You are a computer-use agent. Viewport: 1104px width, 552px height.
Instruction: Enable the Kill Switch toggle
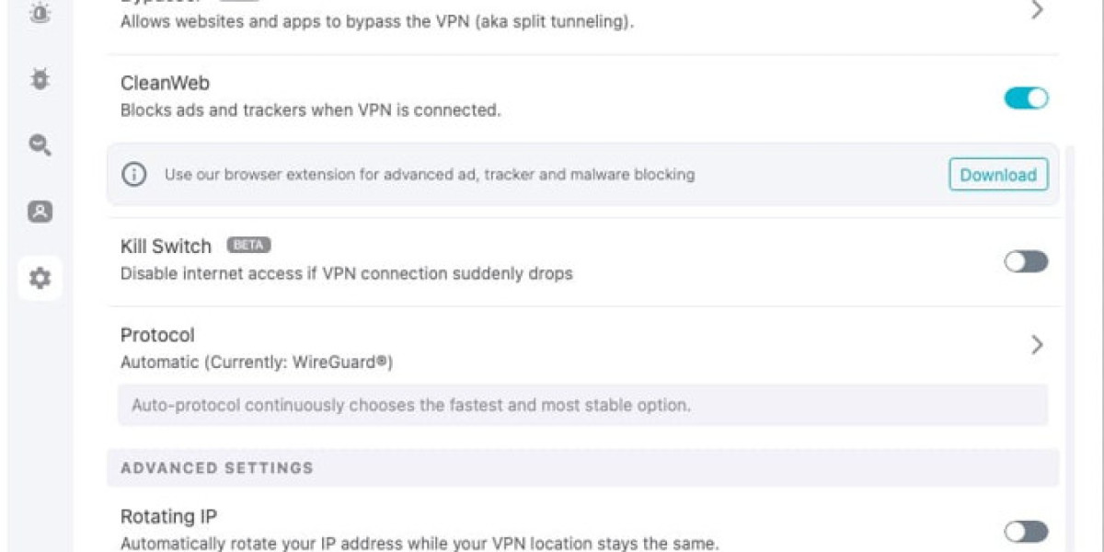(1025, 262)
